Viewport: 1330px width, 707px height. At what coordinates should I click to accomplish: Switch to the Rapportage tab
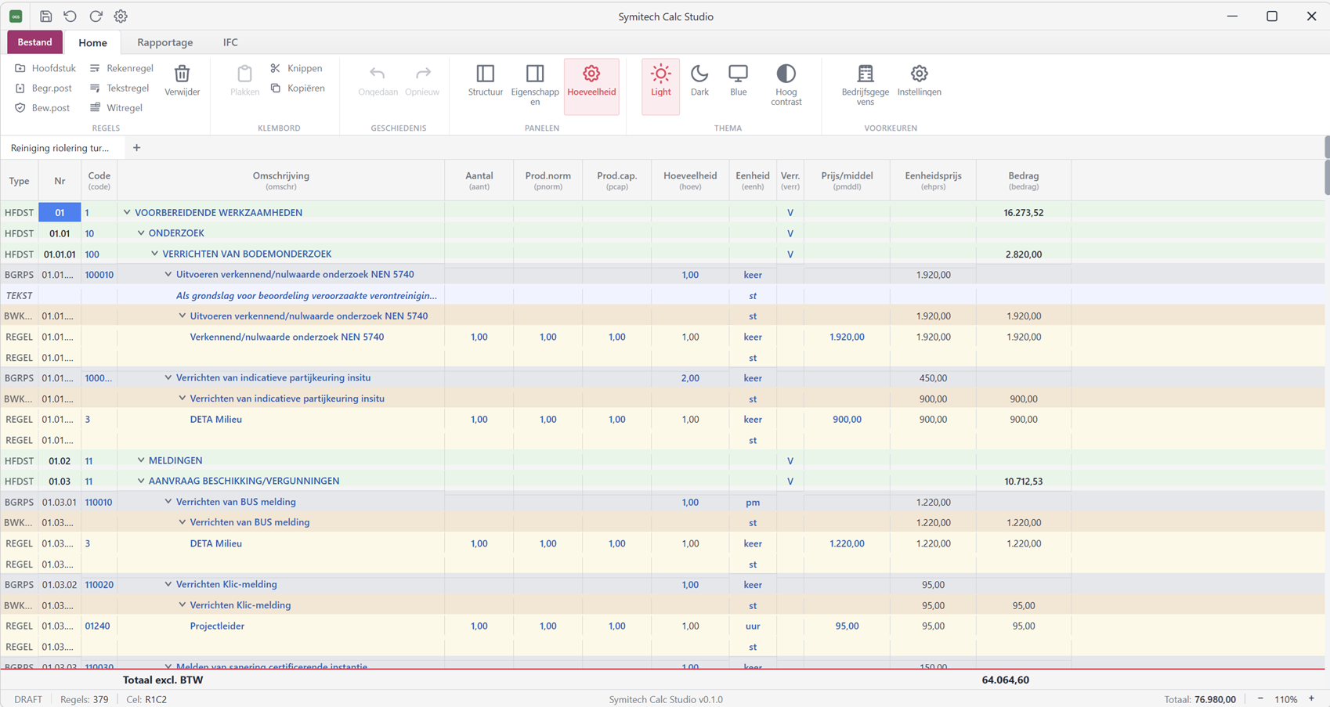[x=164, y=42]
